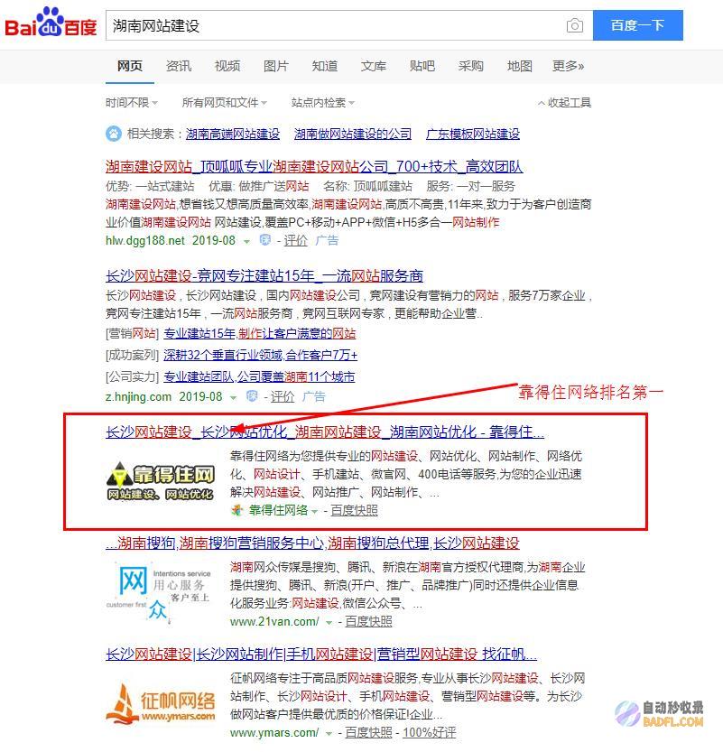
Task: Click the 保 shield icon after hlw.dgg188.net
Action: [265, 240]
